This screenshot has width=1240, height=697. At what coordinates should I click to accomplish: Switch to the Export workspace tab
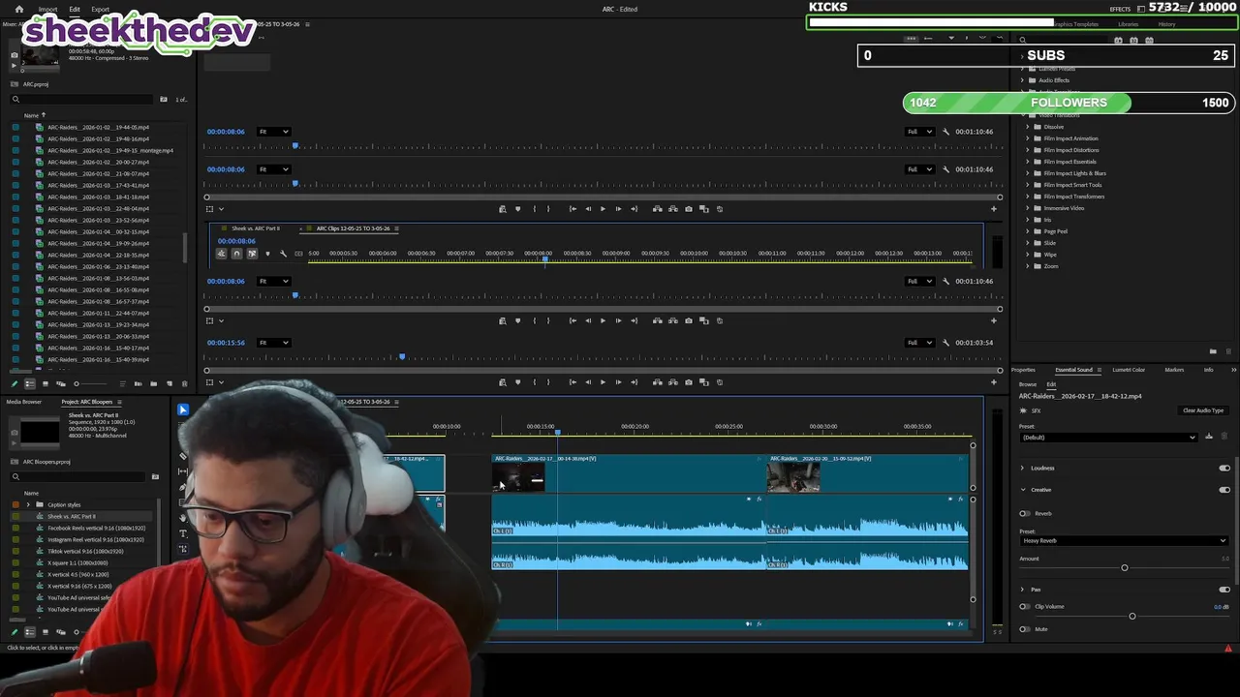pyautogui.click(x=100, y=10)
